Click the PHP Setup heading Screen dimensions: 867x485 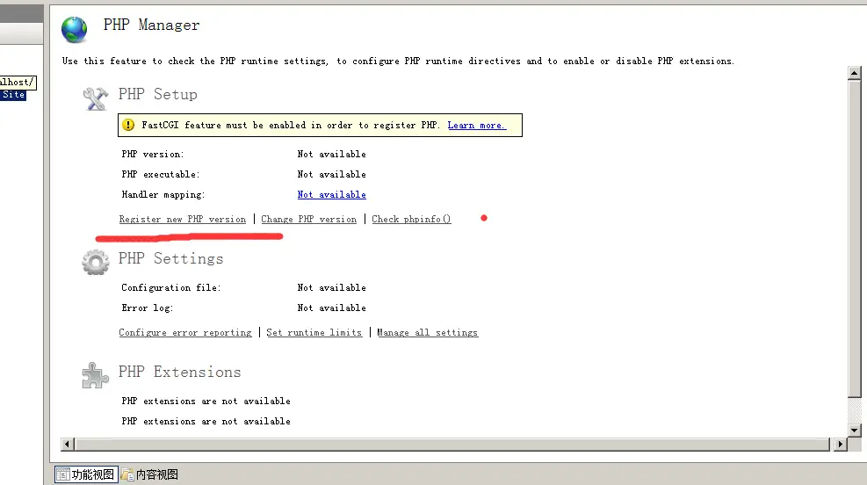coord(157,95)
